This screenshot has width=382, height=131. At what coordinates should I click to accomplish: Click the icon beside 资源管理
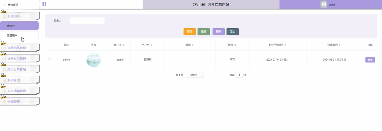click(4, 102)
